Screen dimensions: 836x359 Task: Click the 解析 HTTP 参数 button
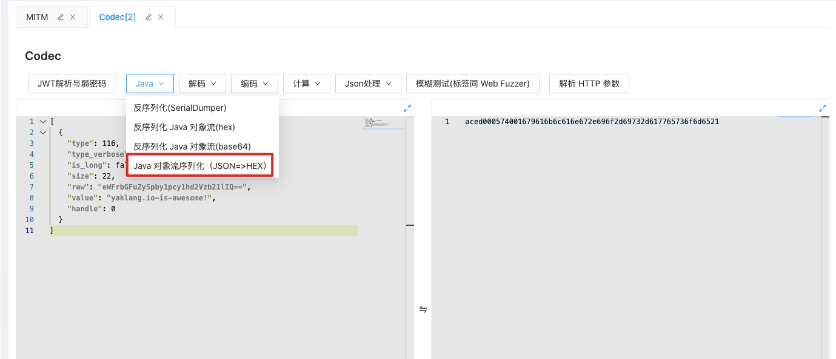click(589, 84)
